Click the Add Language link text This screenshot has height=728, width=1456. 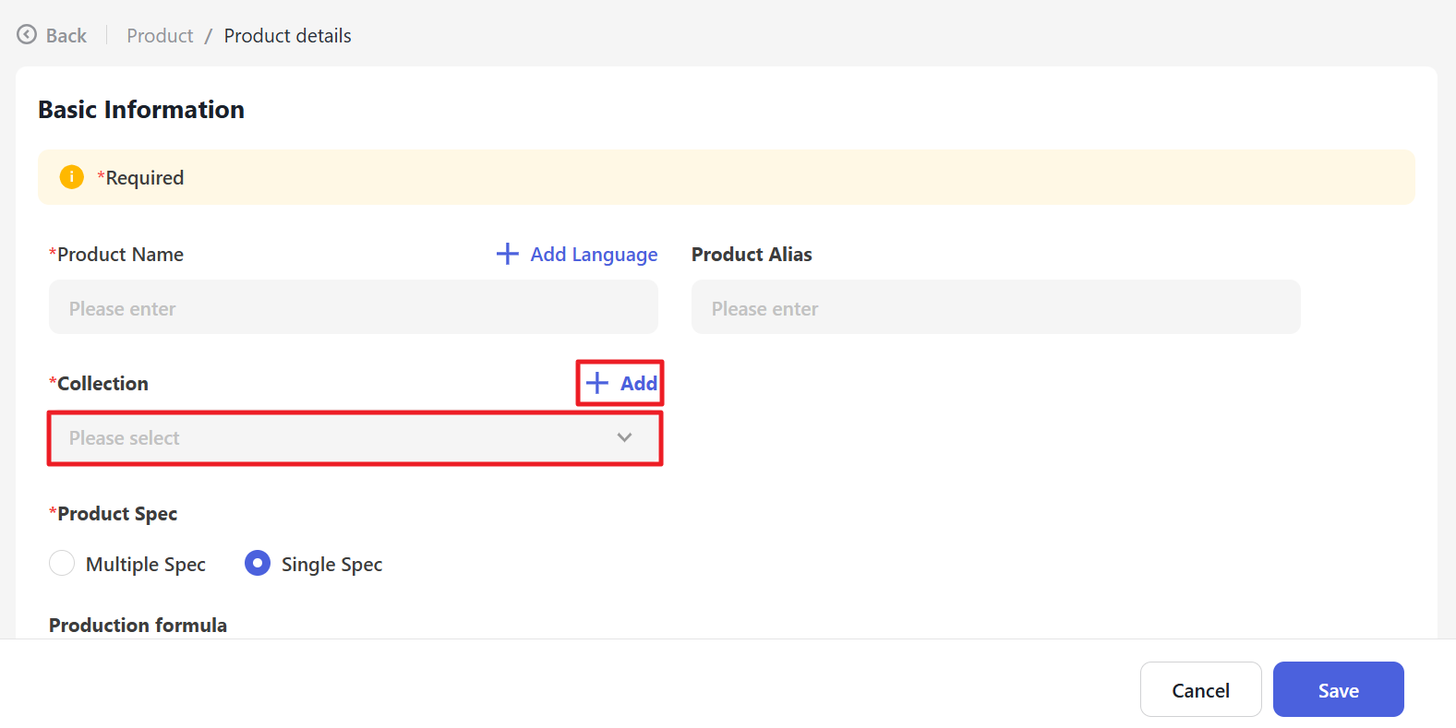click(x=594, y=255)
